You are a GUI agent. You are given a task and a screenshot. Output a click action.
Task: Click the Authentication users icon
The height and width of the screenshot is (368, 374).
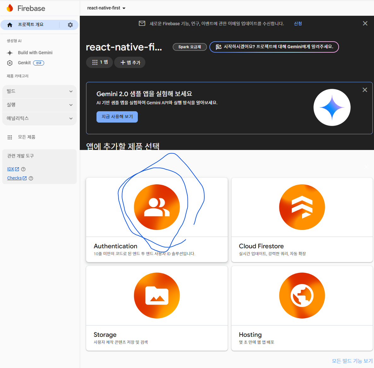tap(157, 207)
